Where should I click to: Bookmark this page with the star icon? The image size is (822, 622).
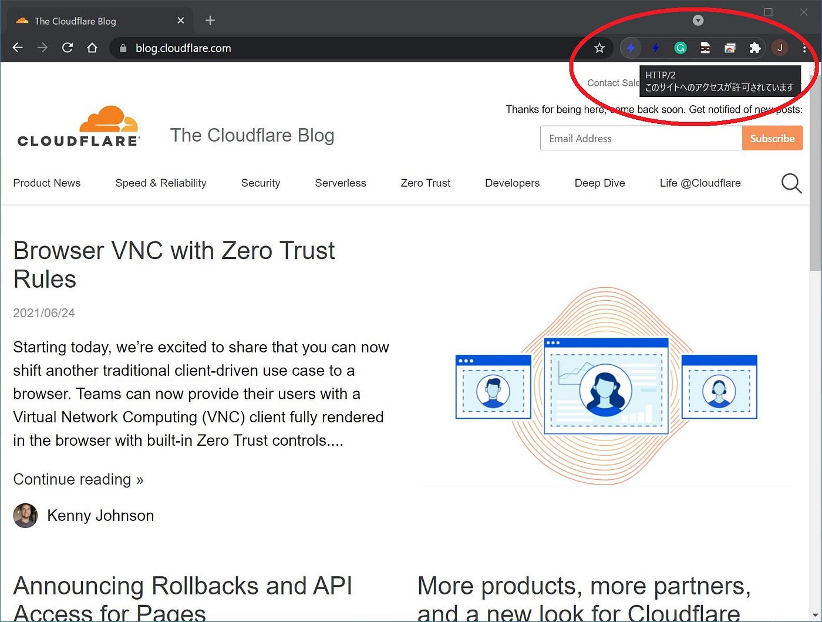coord(599,48)
